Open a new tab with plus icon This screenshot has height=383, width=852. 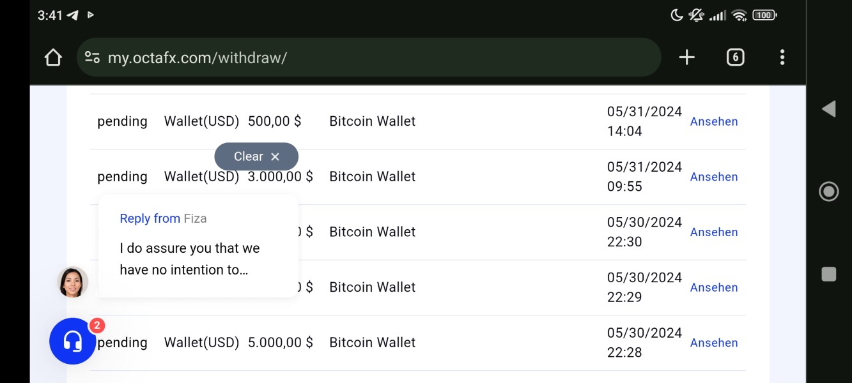pyautogui.click(x=686, y=57)
